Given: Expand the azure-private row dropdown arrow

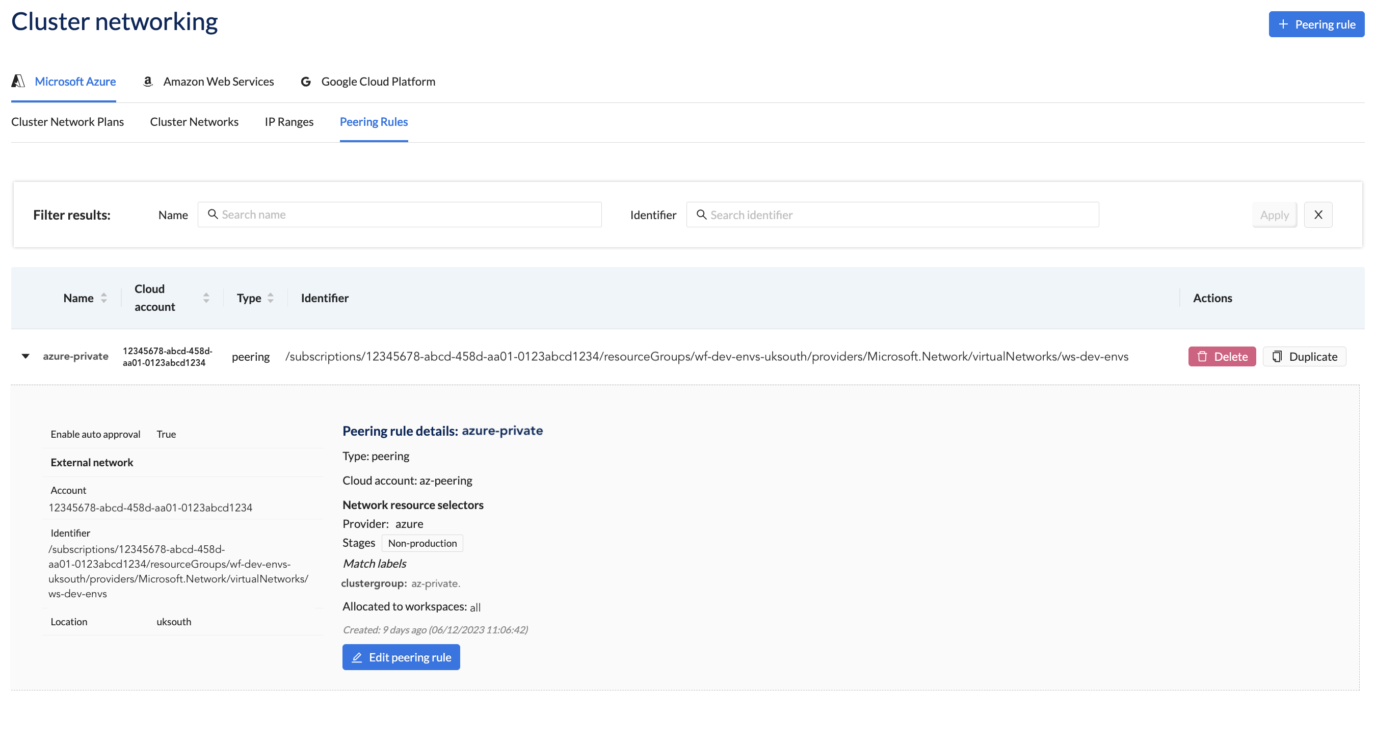Looking at the screenshot, I should tap(25, 356).
